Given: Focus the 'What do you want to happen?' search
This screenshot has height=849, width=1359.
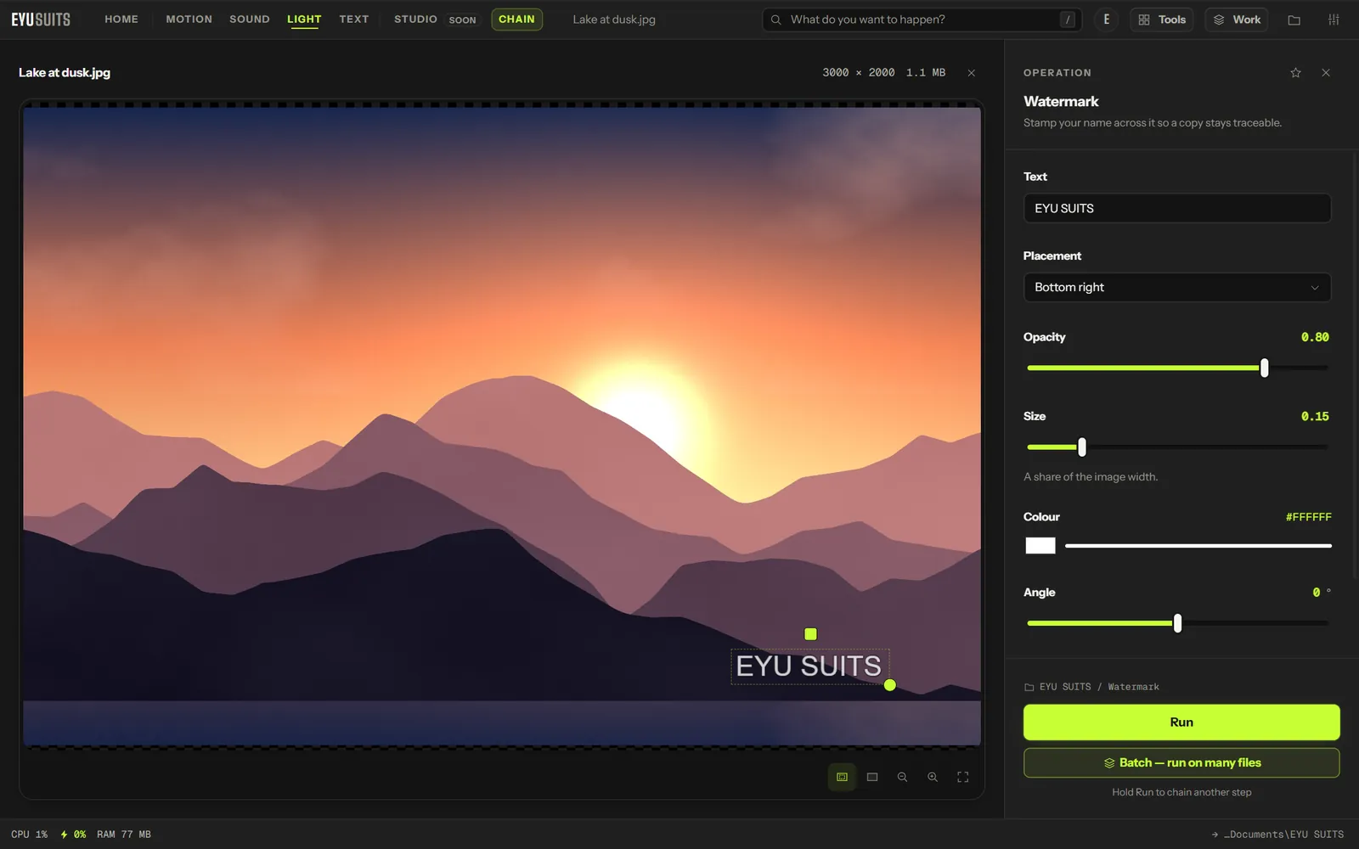Looking at the screenshot, I should (922, 20).
